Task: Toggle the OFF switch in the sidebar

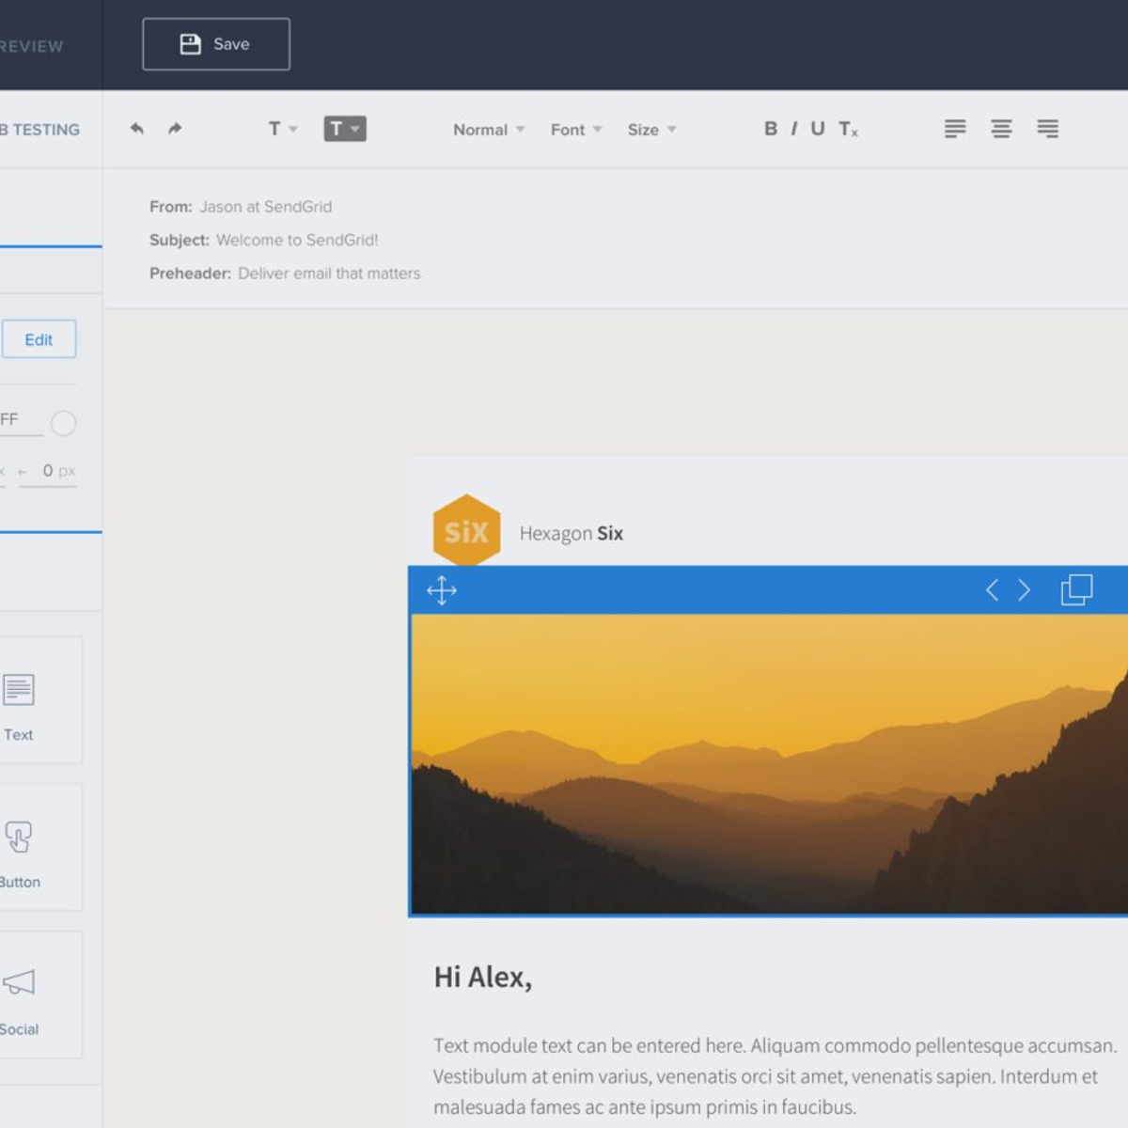Action: (x=63, y=423)
